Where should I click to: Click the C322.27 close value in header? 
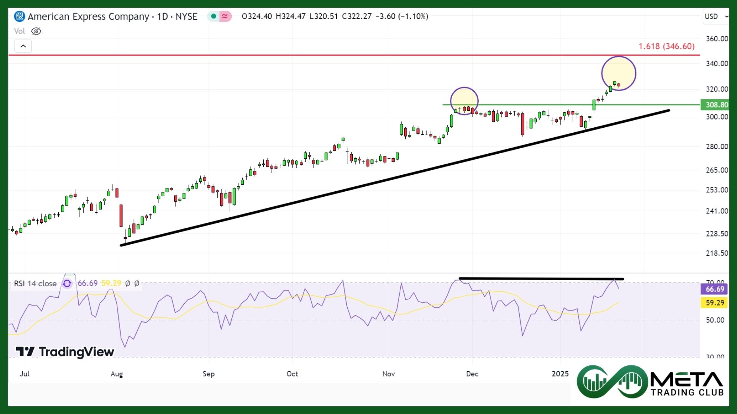pos(357,16)
